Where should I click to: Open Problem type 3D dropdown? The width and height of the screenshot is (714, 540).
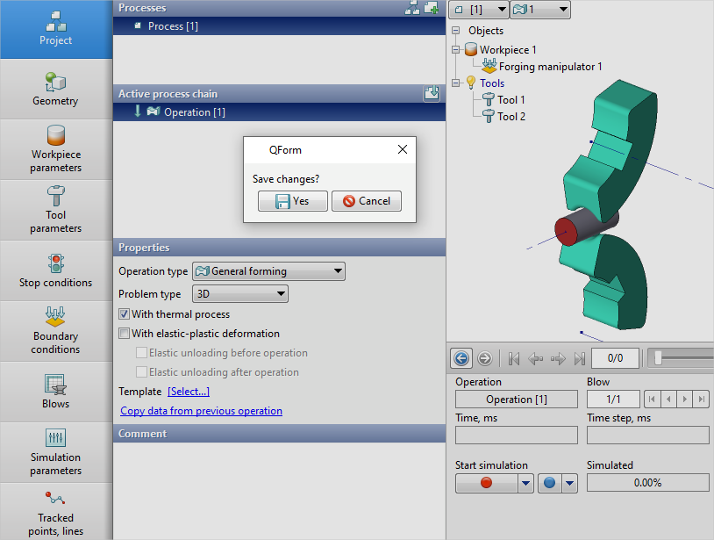239,294
